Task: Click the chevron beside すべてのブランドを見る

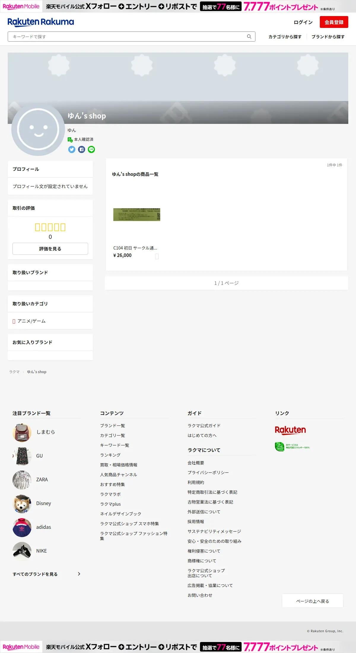Action: [x=79, y=574]
